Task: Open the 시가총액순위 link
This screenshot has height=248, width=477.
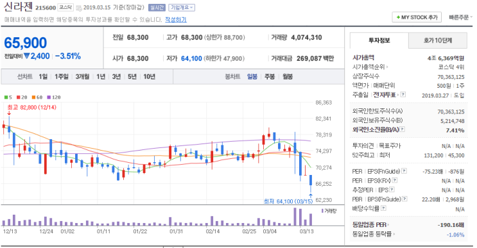Action: 370,67
